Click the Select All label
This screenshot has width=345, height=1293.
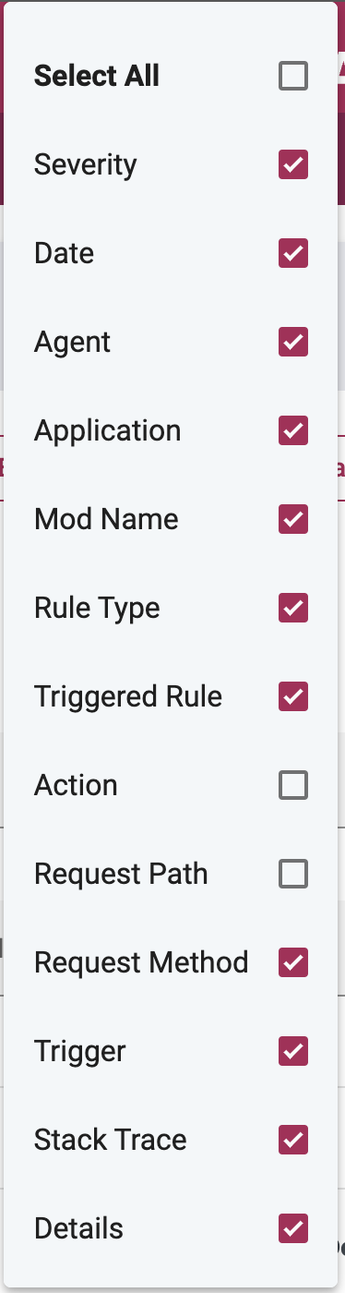pyautogui.click(x=97, y=77)
